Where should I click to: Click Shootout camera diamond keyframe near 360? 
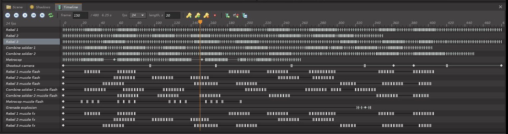pyautogui.click(x=394, y=66)
